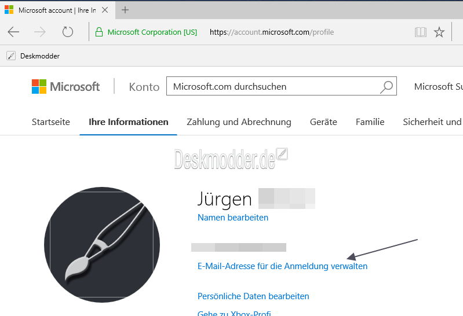The image size is (463, 316).
Task: Open the Geräte tab
Action: coord(323,122)
